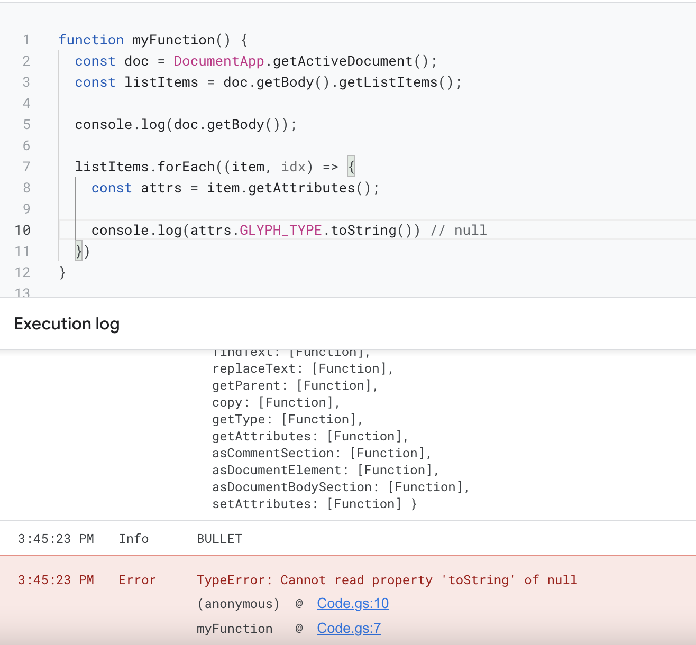Click 'asCommentSection: [Function],' in the log
Image resolution: width=696 pixels, height=645 pixels.
(322, 453)
